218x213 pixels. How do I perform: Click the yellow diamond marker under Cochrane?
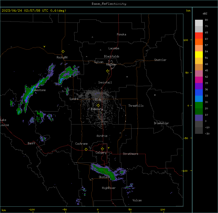tap(86, 149)
